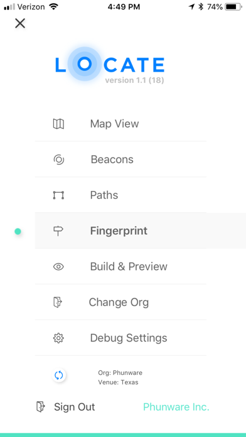
Task: Tap the connected nodes path icon
Action: (58, 195)
